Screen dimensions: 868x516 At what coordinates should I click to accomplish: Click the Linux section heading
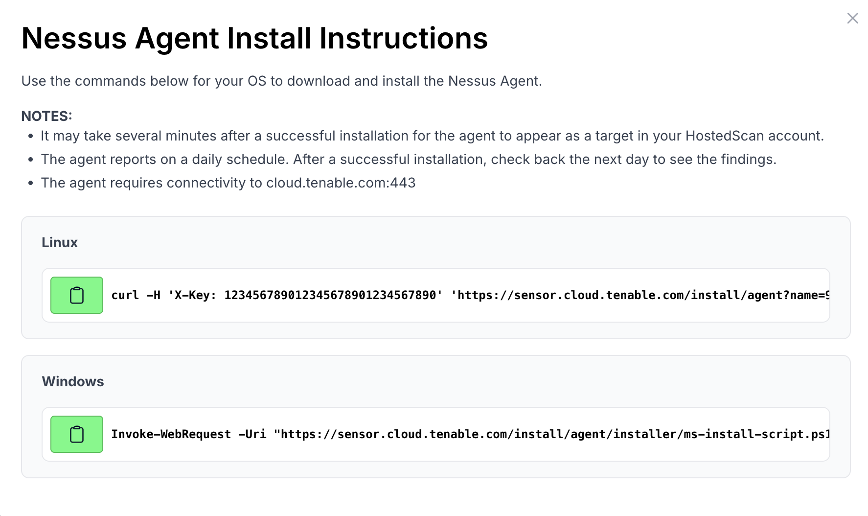pyautogui.click(x=60, y=242)
